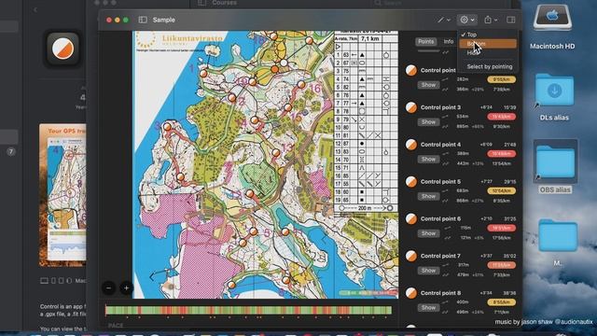Click Show button under Control point 8
The image size is (597, 336).
click(x=428, y=307)
